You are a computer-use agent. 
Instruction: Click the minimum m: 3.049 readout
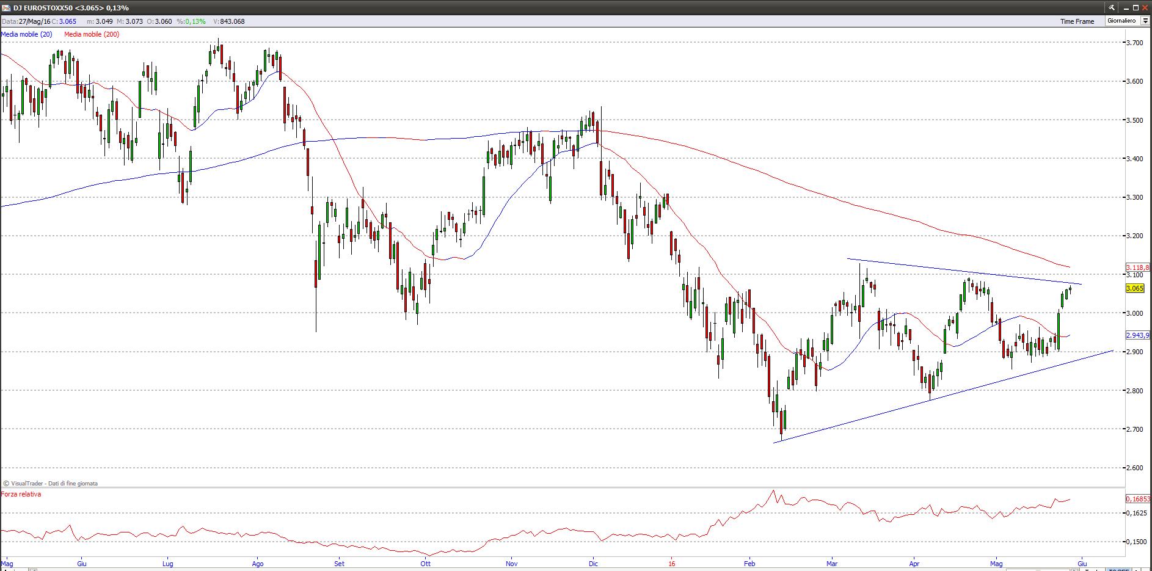tap(100, 21)
